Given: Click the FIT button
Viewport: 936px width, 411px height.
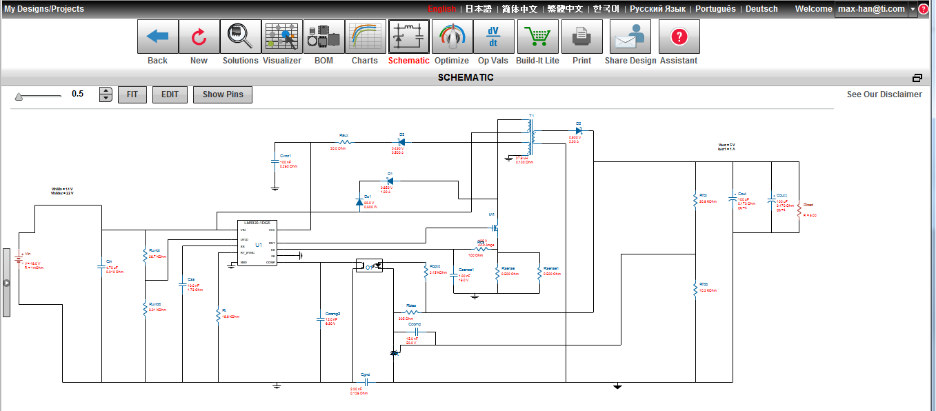Looking at the screenshot, I should [x=132, y=94].
